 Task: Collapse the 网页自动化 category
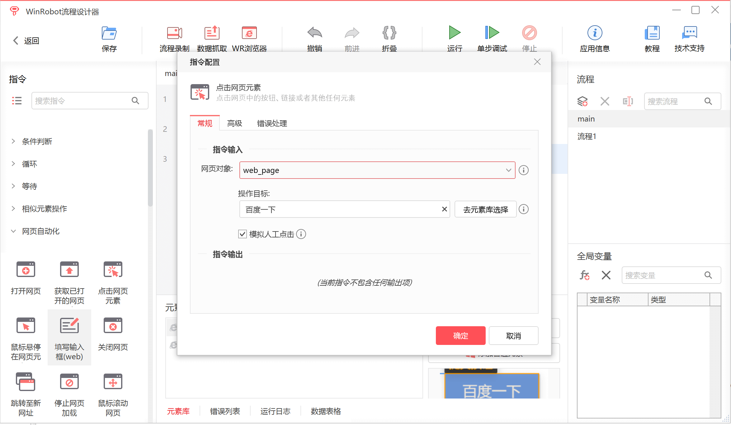point(40,231)
